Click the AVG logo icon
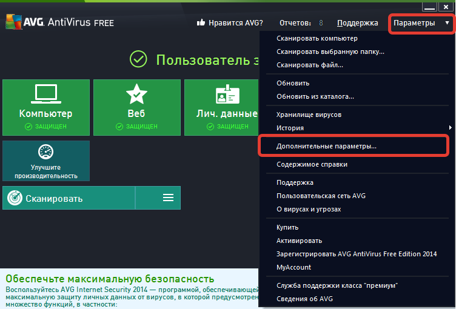Image resolution: width=456 pixels, height=309 pixels. point(14,22)
